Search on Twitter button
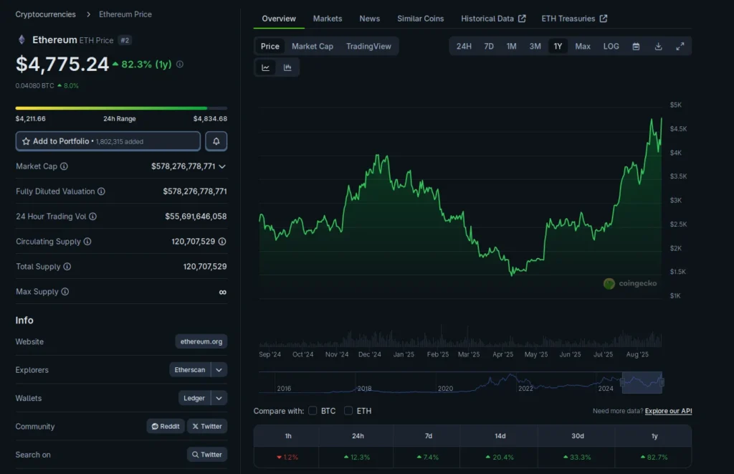This screenshot has height=474, width=734. point(207,455)
